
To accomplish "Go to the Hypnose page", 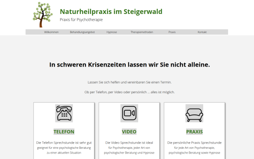I will click(x=112, y=32).
